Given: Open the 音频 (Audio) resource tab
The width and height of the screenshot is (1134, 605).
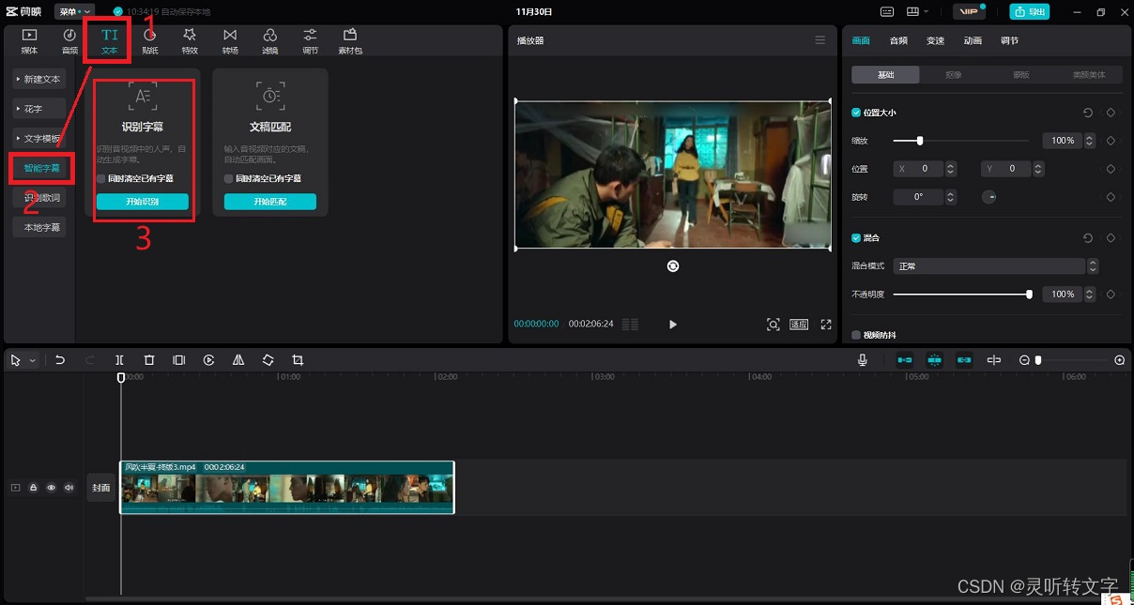Looking at the screenshot, I should 69,41.
